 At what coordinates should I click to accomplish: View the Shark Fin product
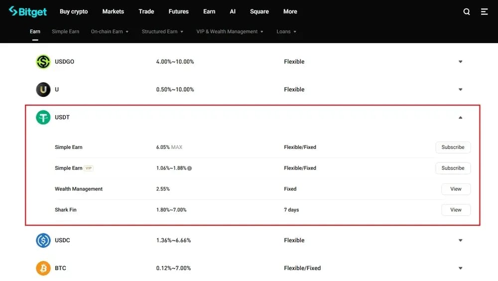click(456, 210)
